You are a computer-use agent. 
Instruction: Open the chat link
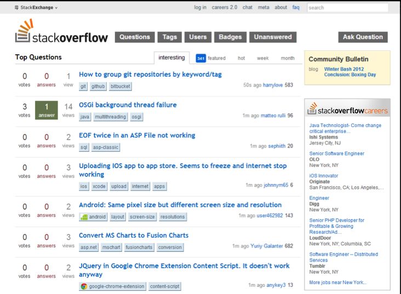point(247,8)
